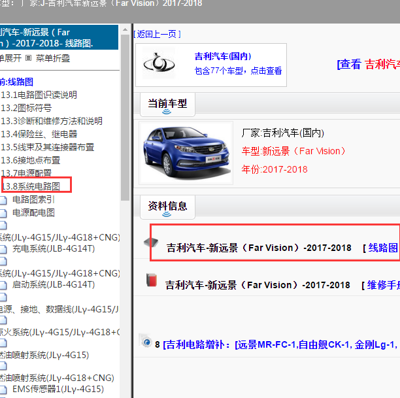The image size is (400, 398).
Task: Click the red book icon beside 维修手册 entry
Action: coord(152,280)
